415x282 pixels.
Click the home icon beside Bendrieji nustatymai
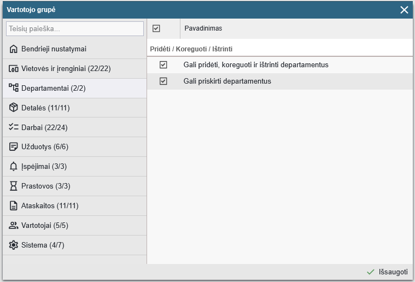tap(13, 49)
